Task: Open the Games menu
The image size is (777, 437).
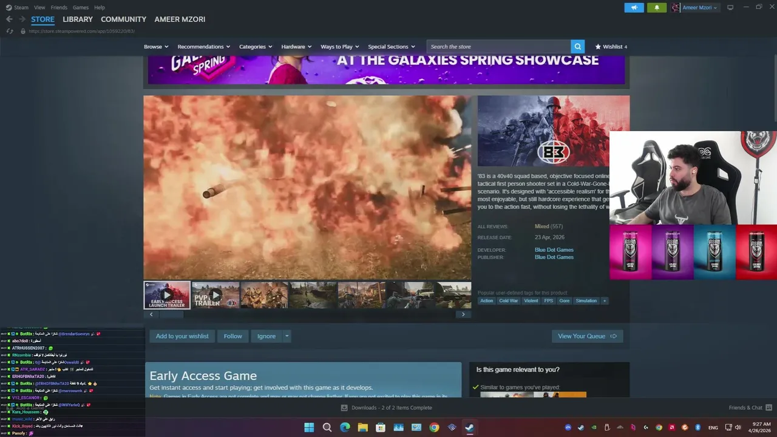Action: tap(81, 7)
